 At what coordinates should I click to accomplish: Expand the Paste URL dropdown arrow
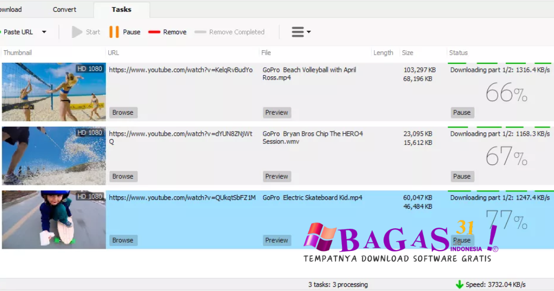44,32
